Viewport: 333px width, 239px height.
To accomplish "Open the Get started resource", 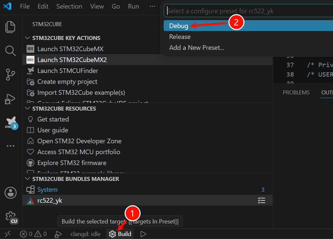I will [53, 119].
